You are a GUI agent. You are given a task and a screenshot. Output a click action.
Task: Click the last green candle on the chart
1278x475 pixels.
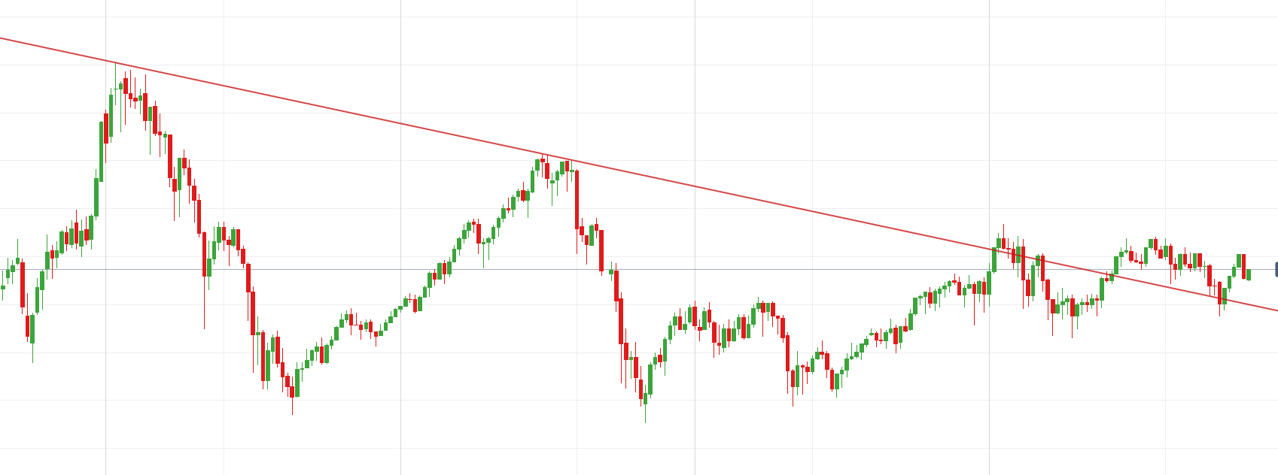1249,274
